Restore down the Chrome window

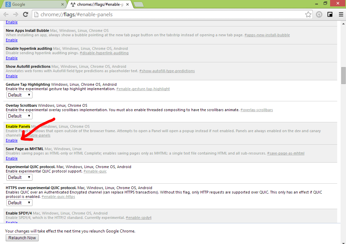(x=325, y=3)
